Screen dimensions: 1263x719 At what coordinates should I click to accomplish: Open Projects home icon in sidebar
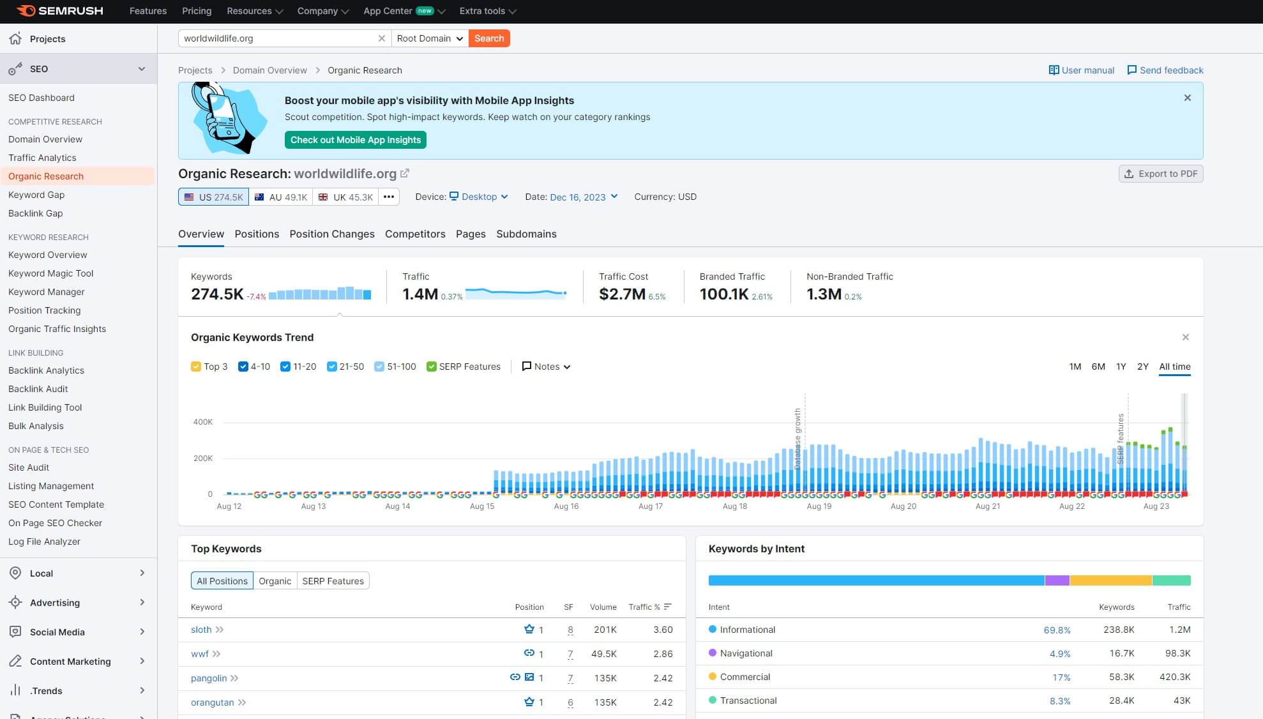point(15,38)
